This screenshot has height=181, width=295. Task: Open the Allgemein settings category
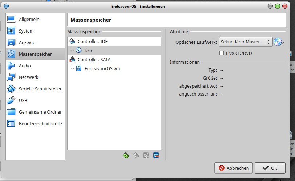(x=35, y=19)
